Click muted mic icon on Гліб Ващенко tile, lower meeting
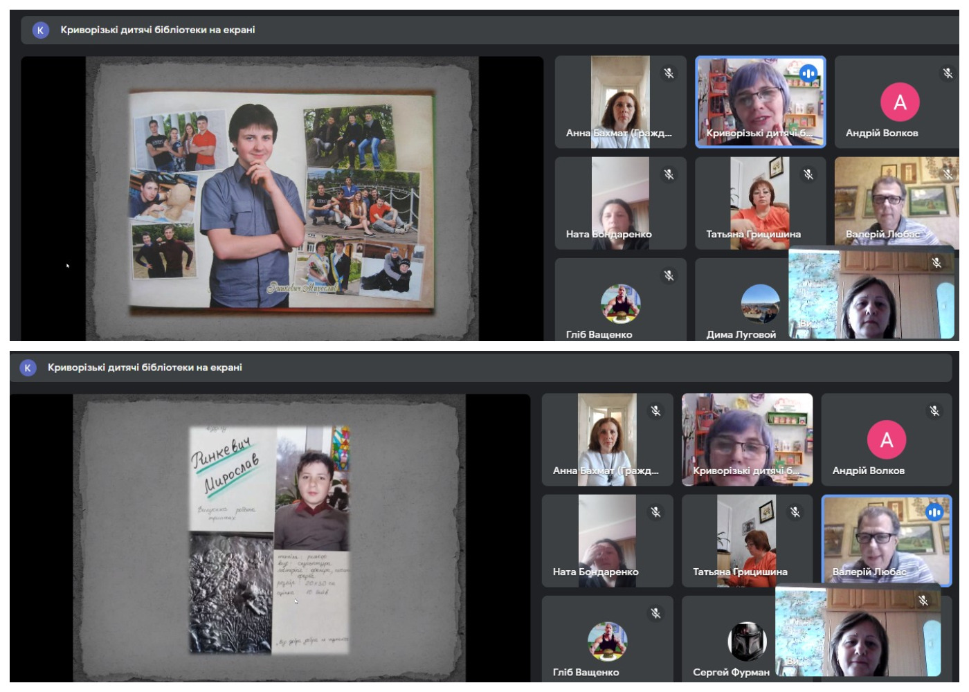This screenshot has width=969, height=692. pyautogui.click(x=655, y=613)
